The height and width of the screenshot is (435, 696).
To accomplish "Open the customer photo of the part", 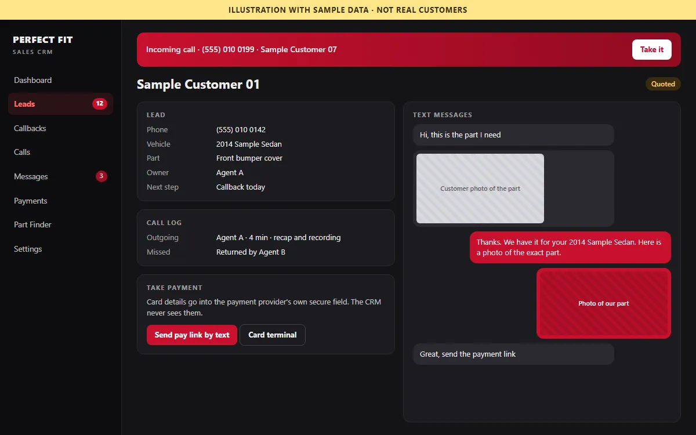I will coord(480,188).
